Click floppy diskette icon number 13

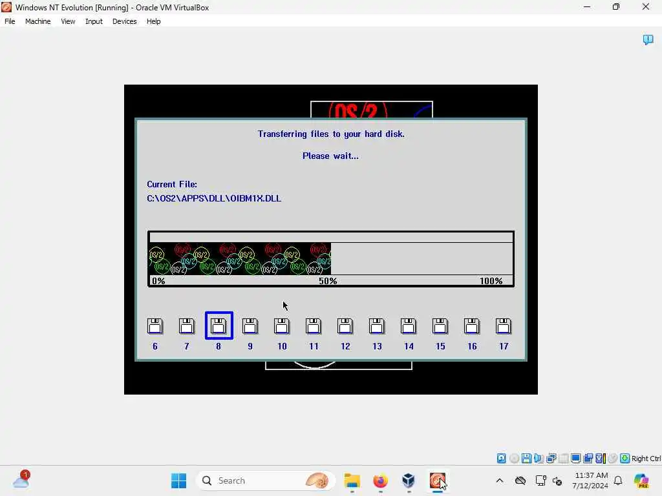tap(377, 326)
